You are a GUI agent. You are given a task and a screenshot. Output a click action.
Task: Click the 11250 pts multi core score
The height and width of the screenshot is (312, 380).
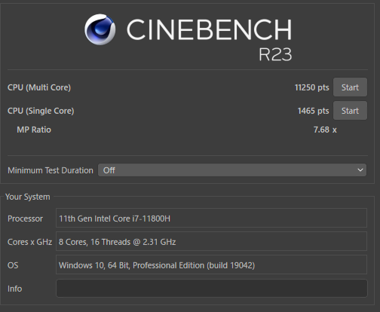click(x=311, y=87)
